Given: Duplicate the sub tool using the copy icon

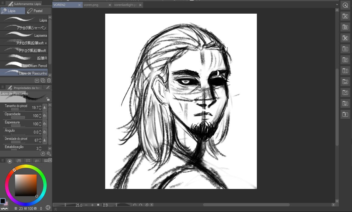Looking at the screenshot, I should coord(43,80).
